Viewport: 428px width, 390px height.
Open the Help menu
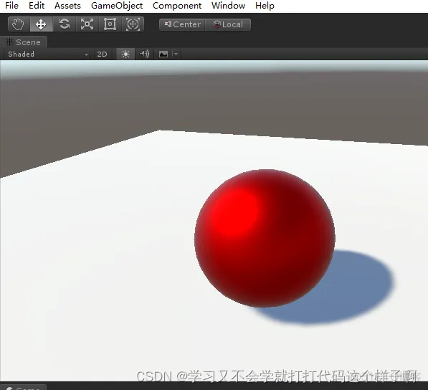[265, 6]
